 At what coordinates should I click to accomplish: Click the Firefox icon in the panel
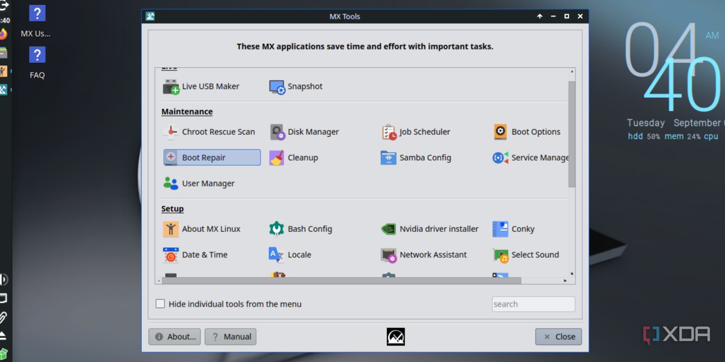click(x=3, y=34)
